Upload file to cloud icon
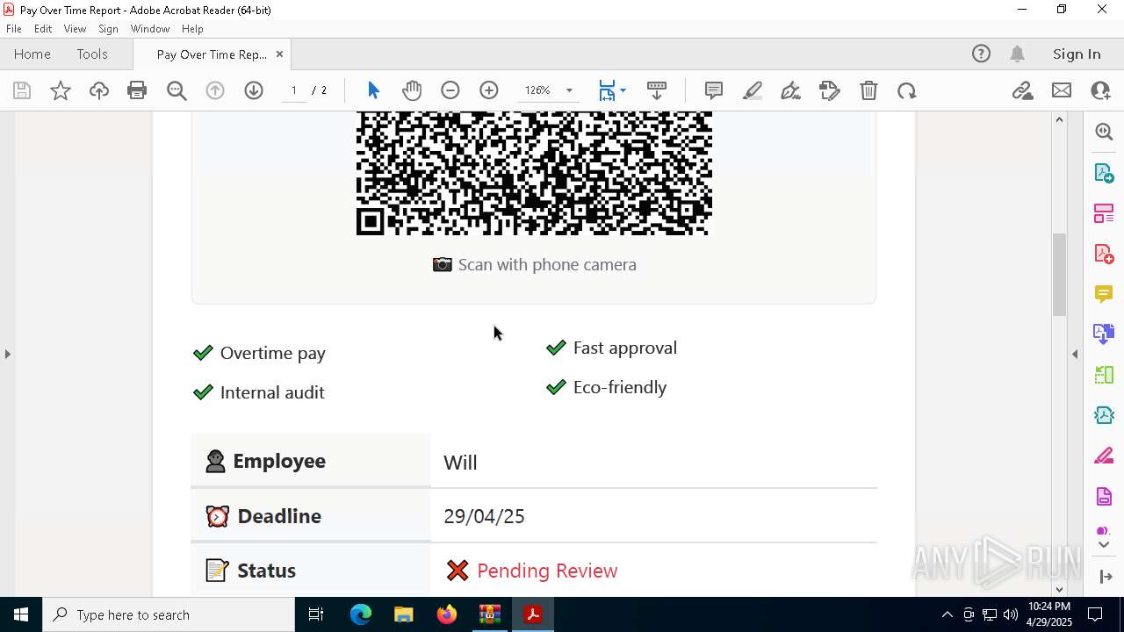The width and height of the screenshot is (1124, 632). [x=99, y=90]
